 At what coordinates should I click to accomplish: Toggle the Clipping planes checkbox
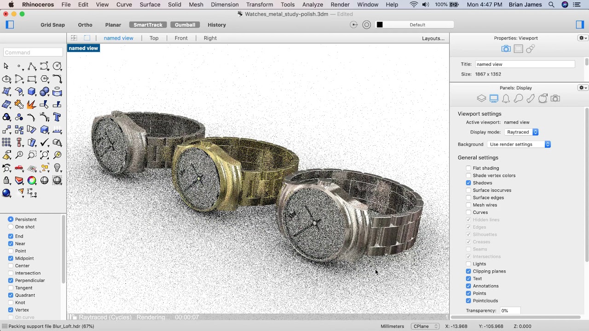tap(468, 271)
